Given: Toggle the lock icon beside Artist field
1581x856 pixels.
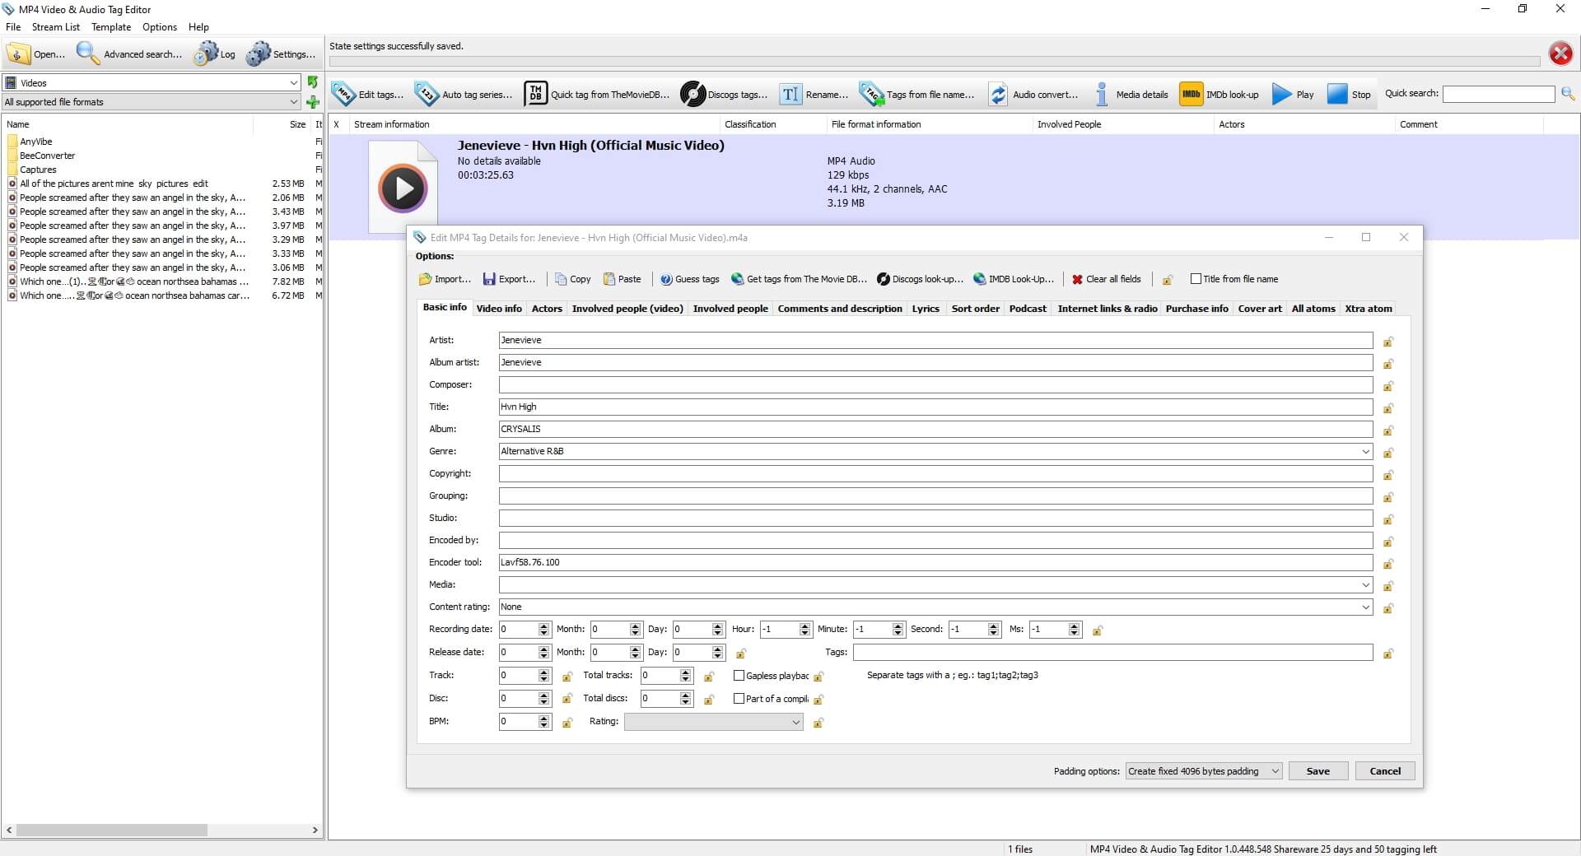Looking at the screenshot, I should (1388, 342).
